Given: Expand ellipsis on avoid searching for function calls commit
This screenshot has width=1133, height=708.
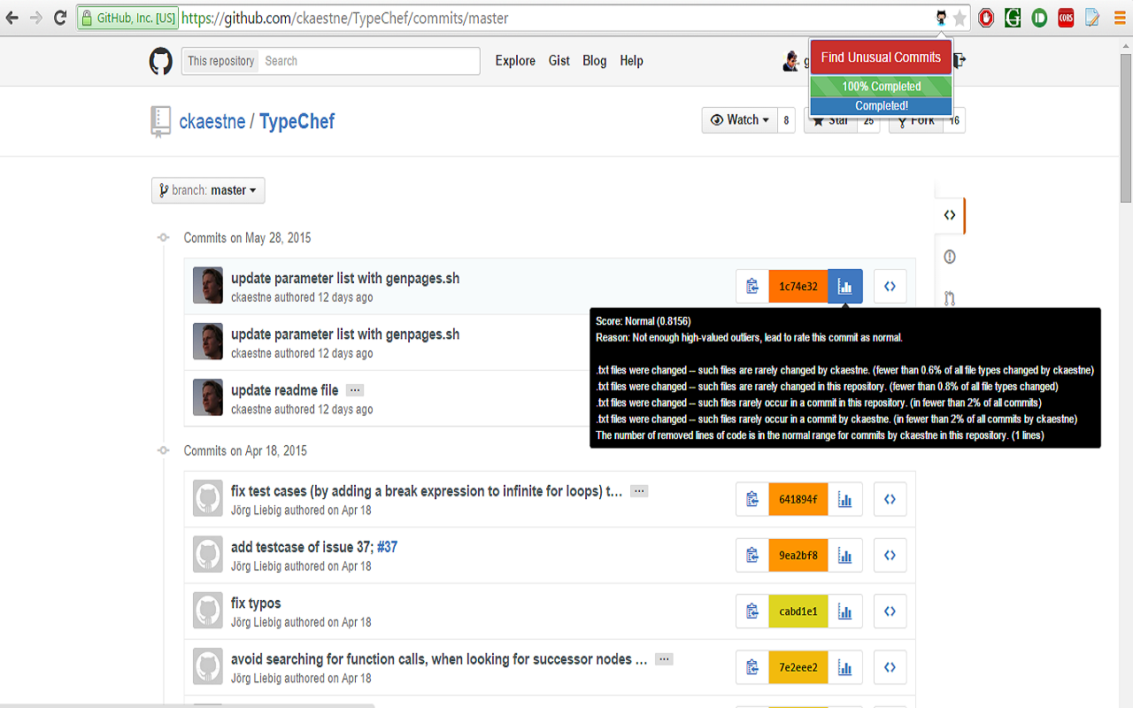Looking at the screenshot, I should tap(664, 659).
